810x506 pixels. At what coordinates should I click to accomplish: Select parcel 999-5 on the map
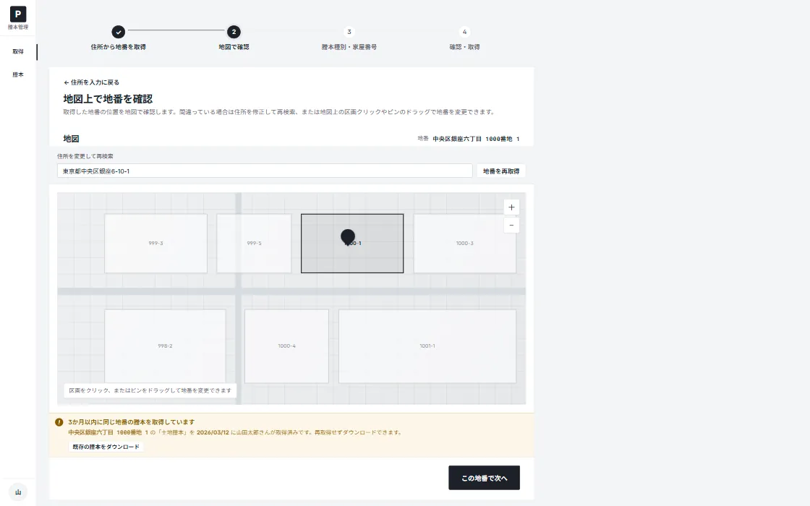254,243
